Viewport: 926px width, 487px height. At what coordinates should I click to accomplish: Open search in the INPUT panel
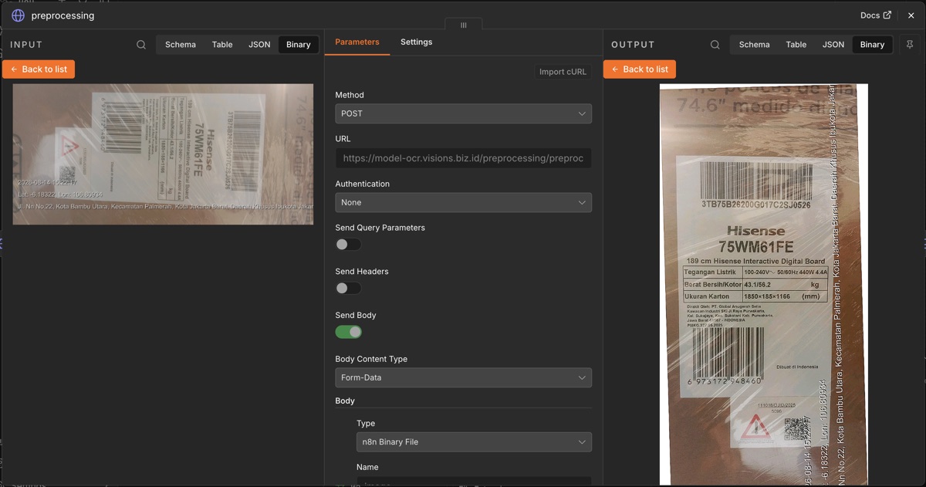click(141, 45)
